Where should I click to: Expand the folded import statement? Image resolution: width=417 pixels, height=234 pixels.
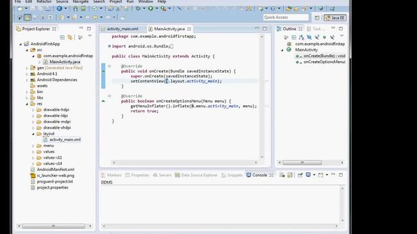tap(109, 46)
